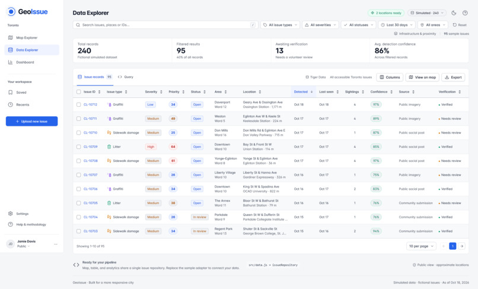Check the row CL-10710 checkbox
The height and width of the screenshot is (289, 478).
click(78, 132)
